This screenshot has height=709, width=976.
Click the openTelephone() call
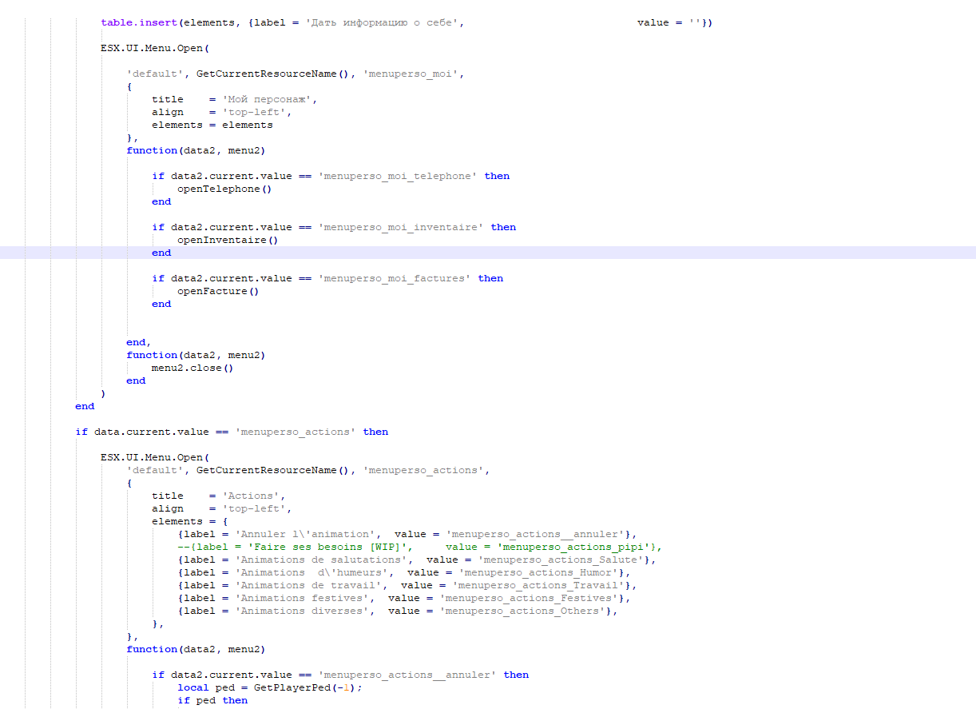pos(224,189)
